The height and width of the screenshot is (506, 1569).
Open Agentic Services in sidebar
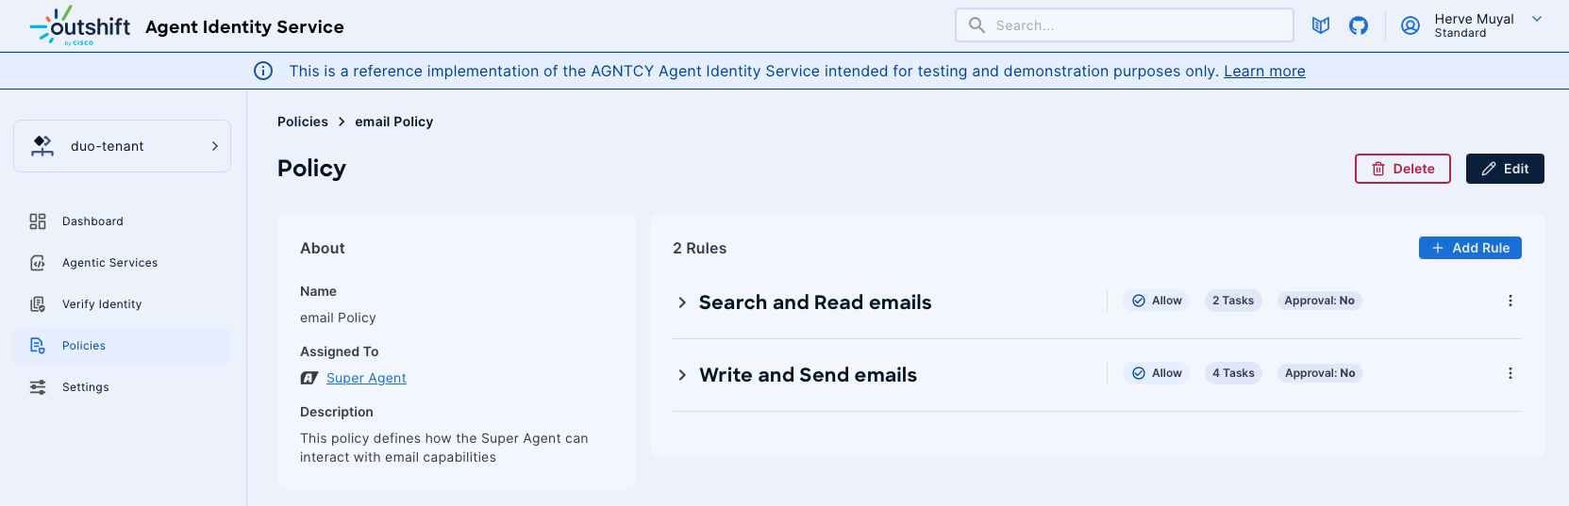109,263
